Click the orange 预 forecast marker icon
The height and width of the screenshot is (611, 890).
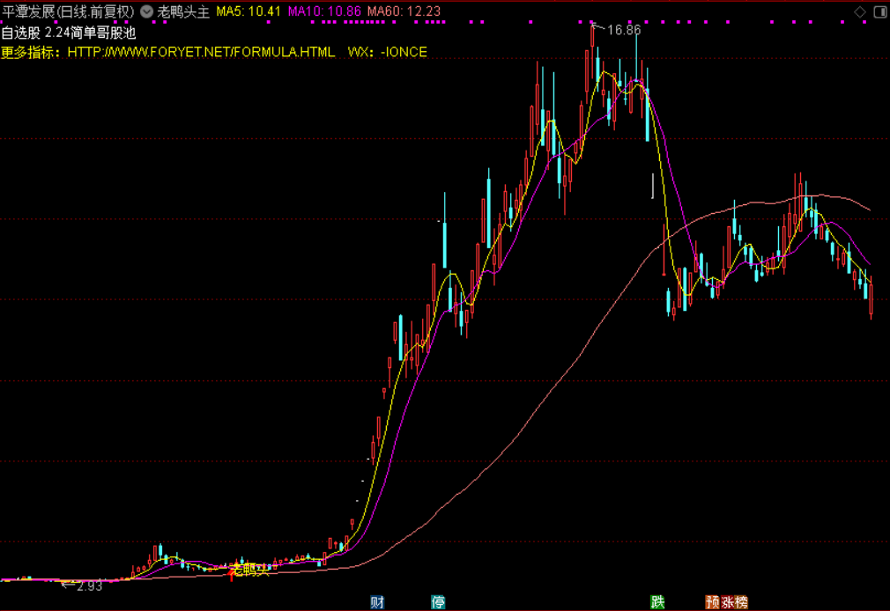(712, 602)
